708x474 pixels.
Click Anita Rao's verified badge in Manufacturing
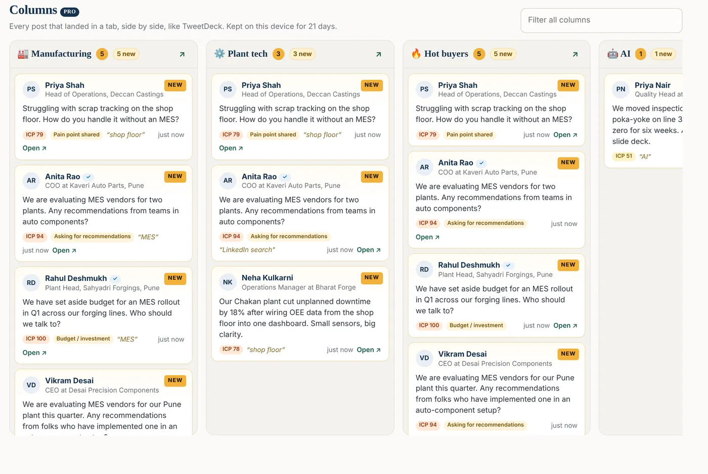88,177
